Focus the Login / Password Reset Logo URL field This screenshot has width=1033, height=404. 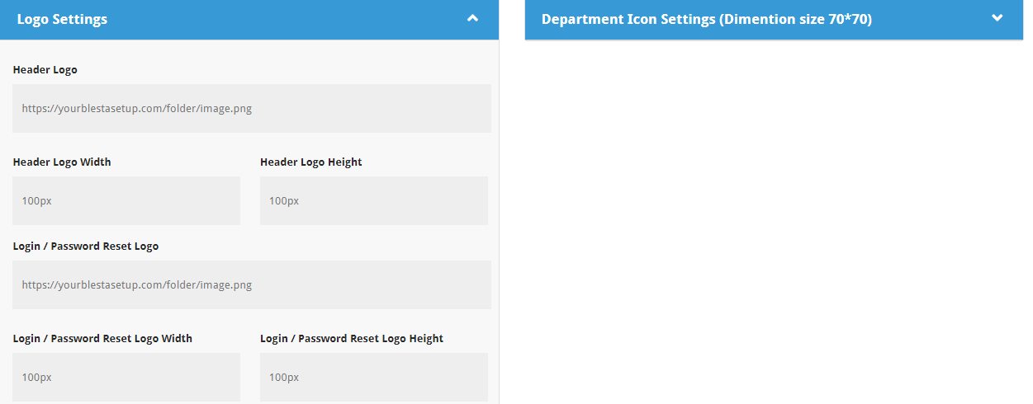point(251,284)
